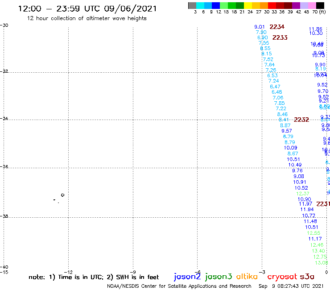Click the green wave height value 13.40

click(318, 251)
